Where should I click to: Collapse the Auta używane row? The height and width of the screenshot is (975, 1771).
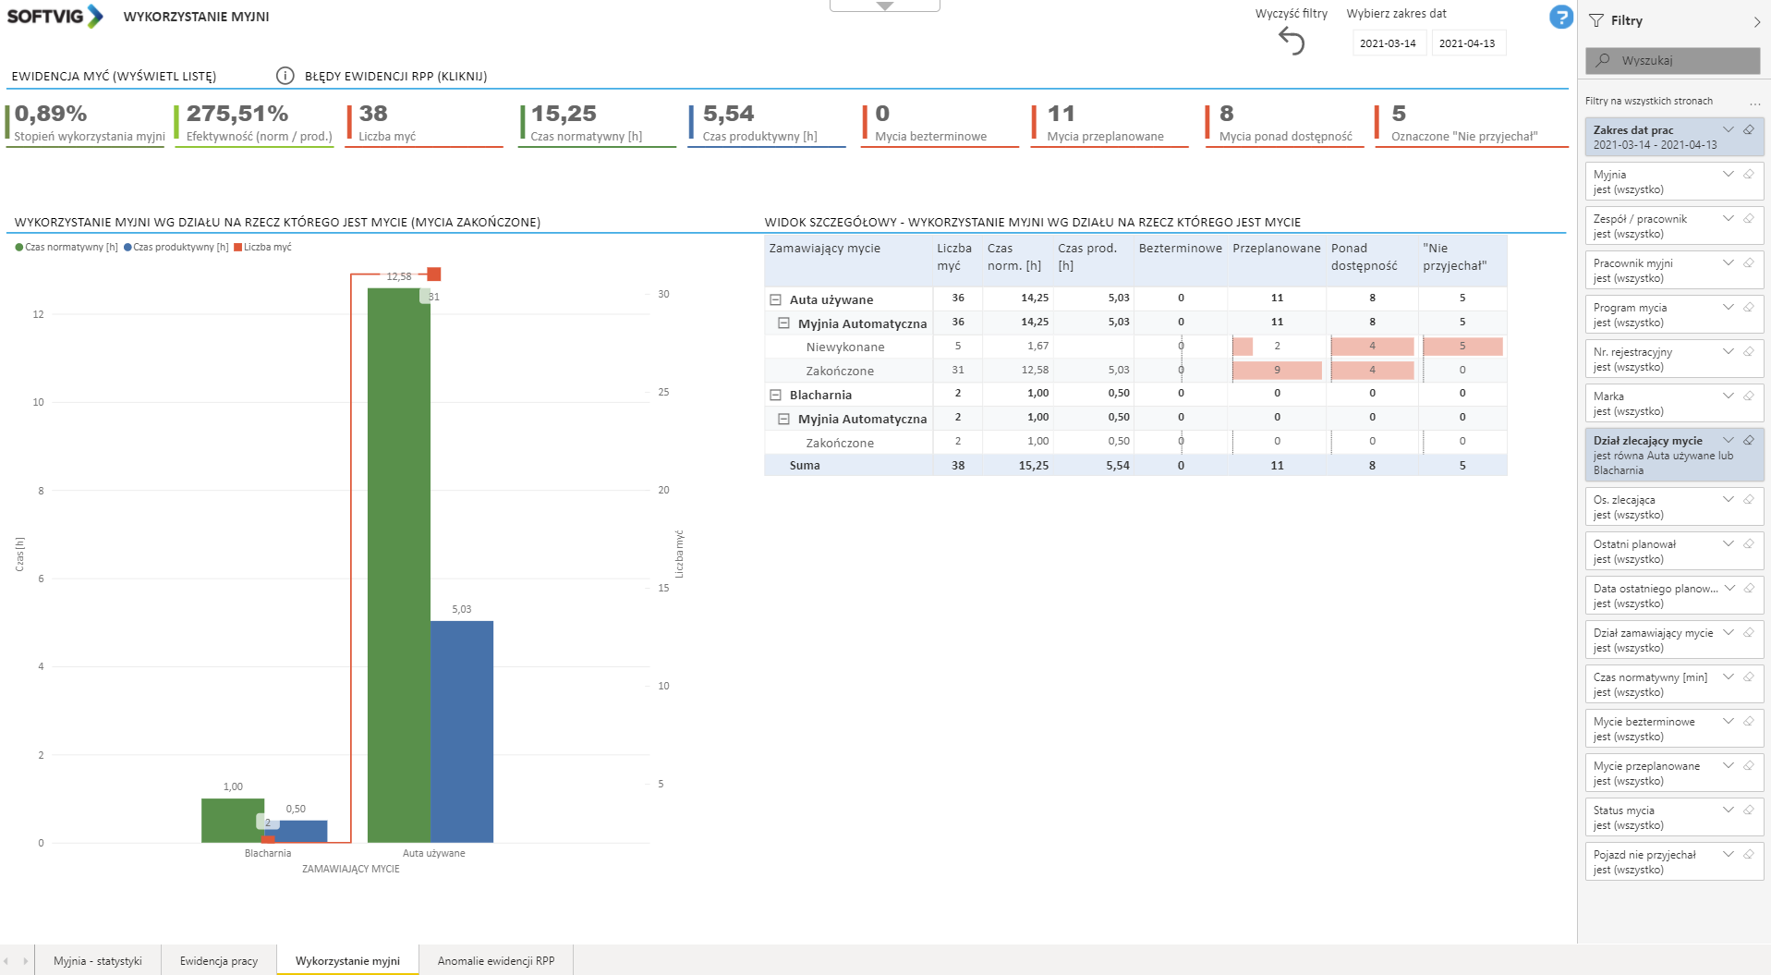click(776, 300)
